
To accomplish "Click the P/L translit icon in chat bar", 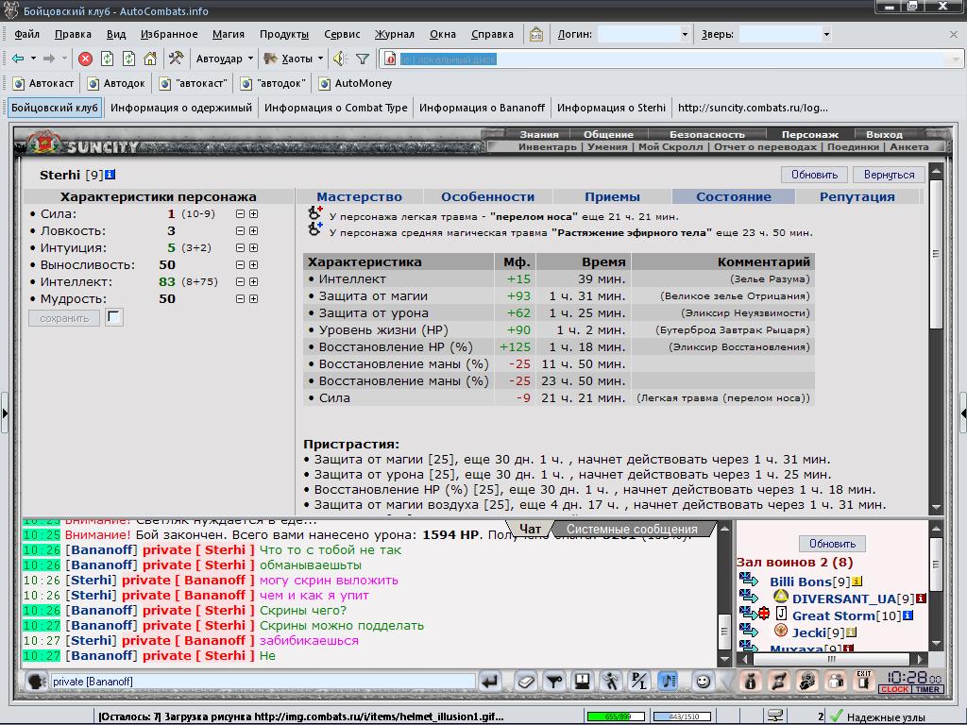I will coord(639,682).
